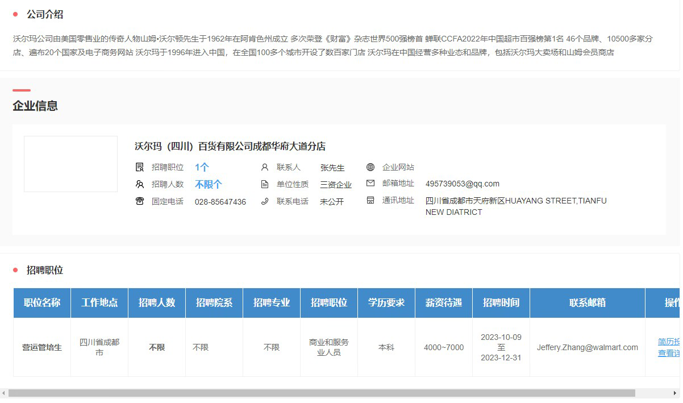This screenshot has width=683, height=403.
Task: Open the 简历投递 link in the job row
Action: click(669, 342)
